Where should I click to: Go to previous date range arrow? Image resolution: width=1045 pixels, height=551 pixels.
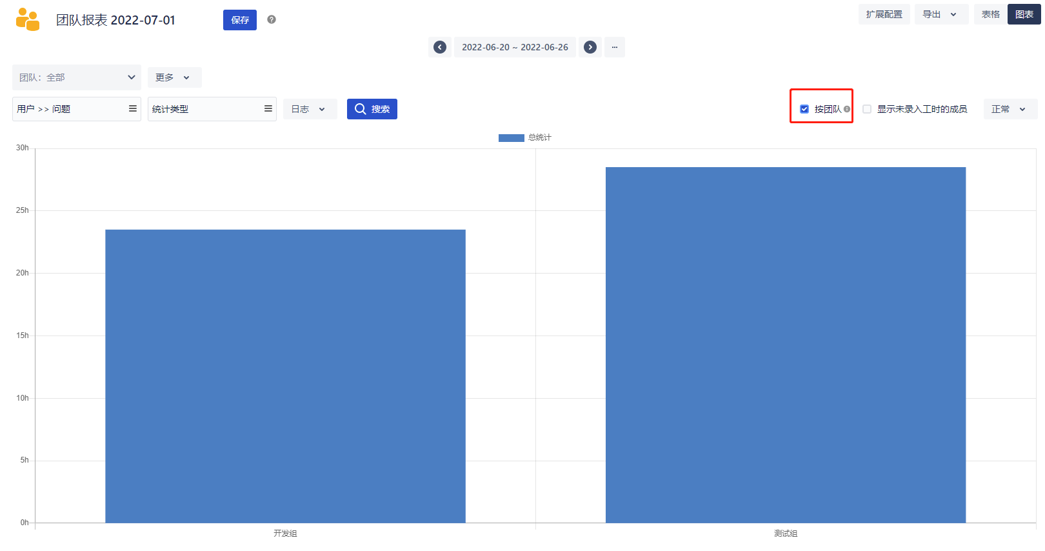pyautogui.click(x=440, y=47)
